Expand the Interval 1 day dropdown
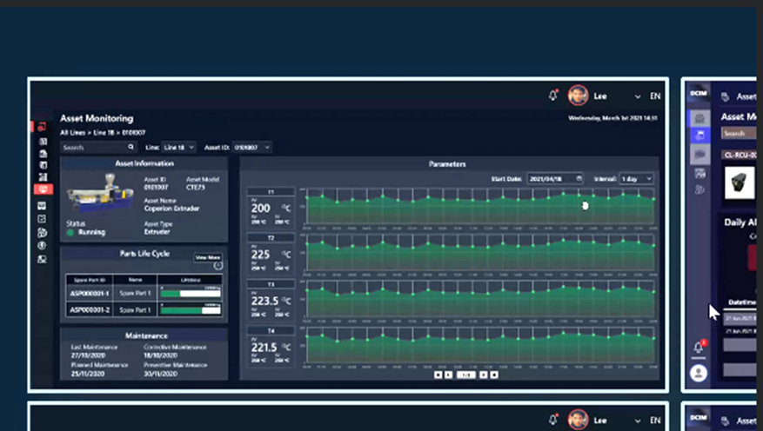This screenshot has width=763, height=431. coord(635,178)
